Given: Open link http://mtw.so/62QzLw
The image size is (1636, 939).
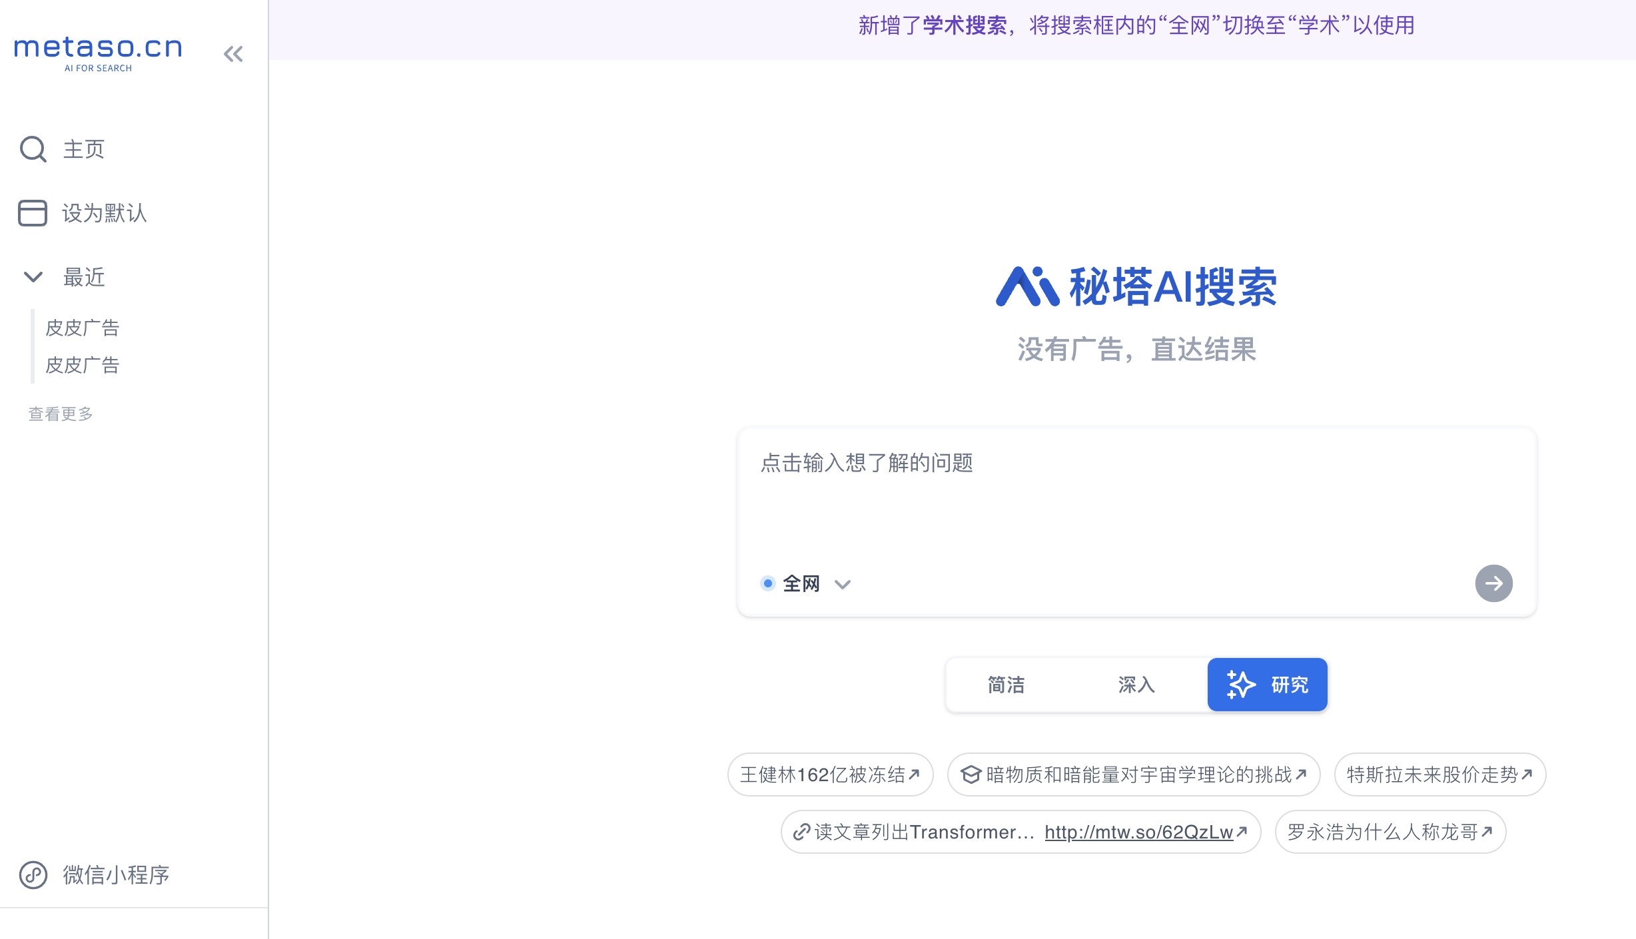Looking at the screenshot, I should (x=1138, y=832).
